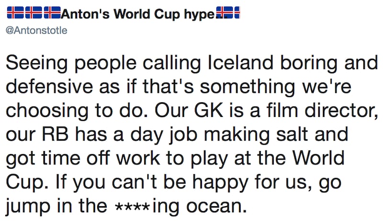Open the @Antonstotle handle
The width and height of the screenshot is (383, 221).
click(36, 31)
